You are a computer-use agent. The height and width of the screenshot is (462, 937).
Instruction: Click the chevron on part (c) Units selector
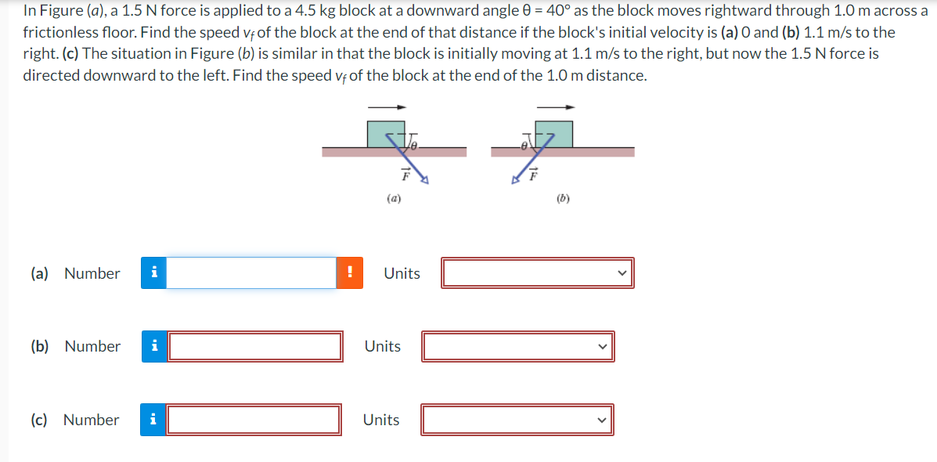(x=601, y=420)
